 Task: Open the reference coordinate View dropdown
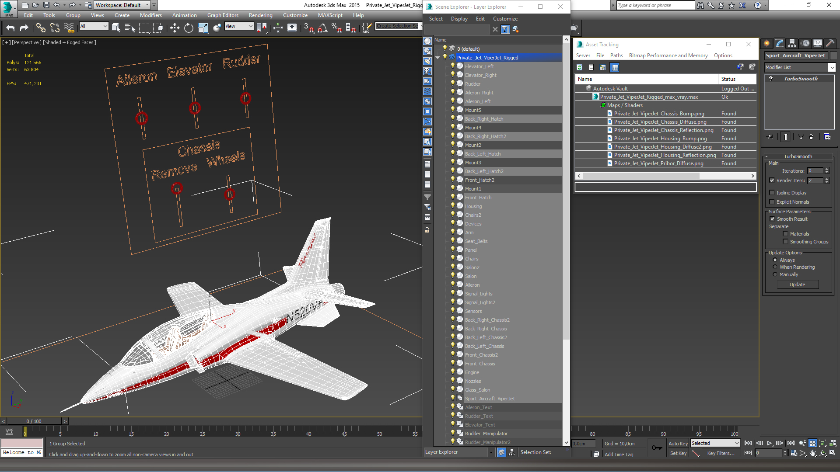coord(239,26)
